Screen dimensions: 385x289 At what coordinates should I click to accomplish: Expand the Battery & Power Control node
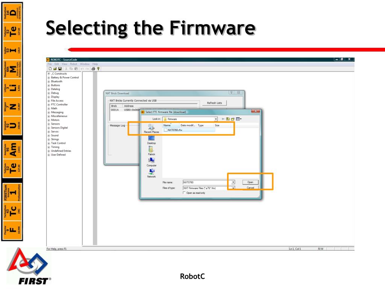click(x=49, y=78)
